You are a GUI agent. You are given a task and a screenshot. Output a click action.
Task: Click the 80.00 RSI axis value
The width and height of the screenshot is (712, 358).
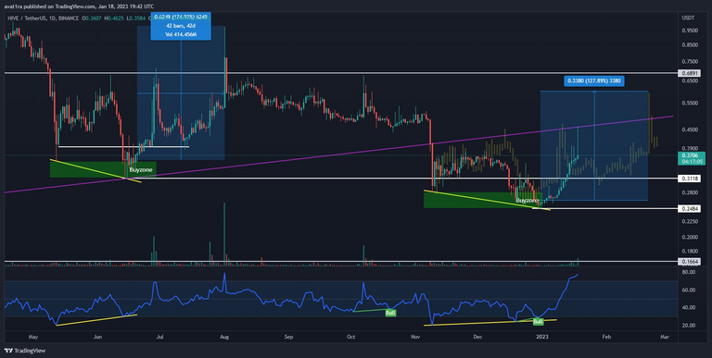[689, 272]
